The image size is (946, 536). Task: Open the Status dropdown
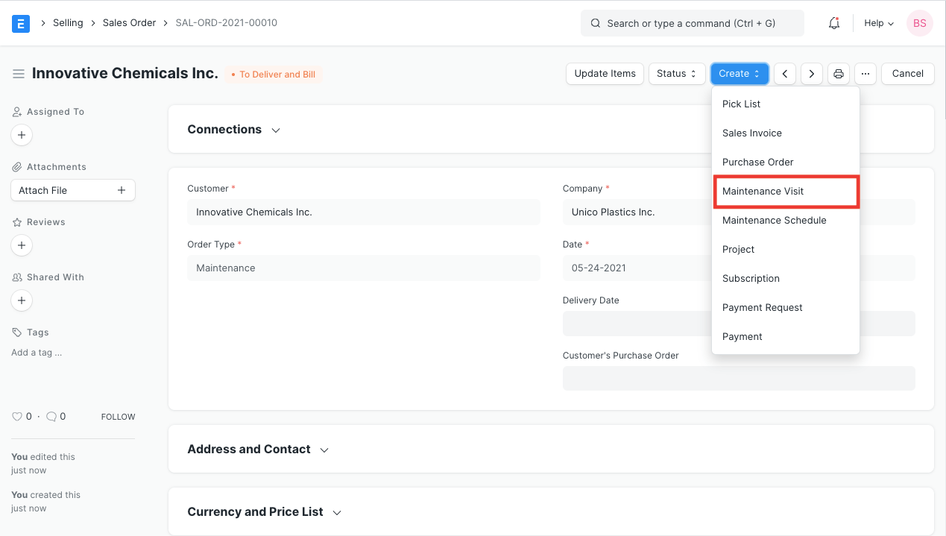676,74
